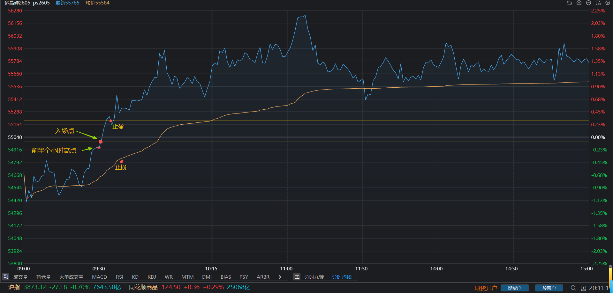Click the red 入场点 entry marker on chart
The image size is (613, 293).
(x=101, y=142)
